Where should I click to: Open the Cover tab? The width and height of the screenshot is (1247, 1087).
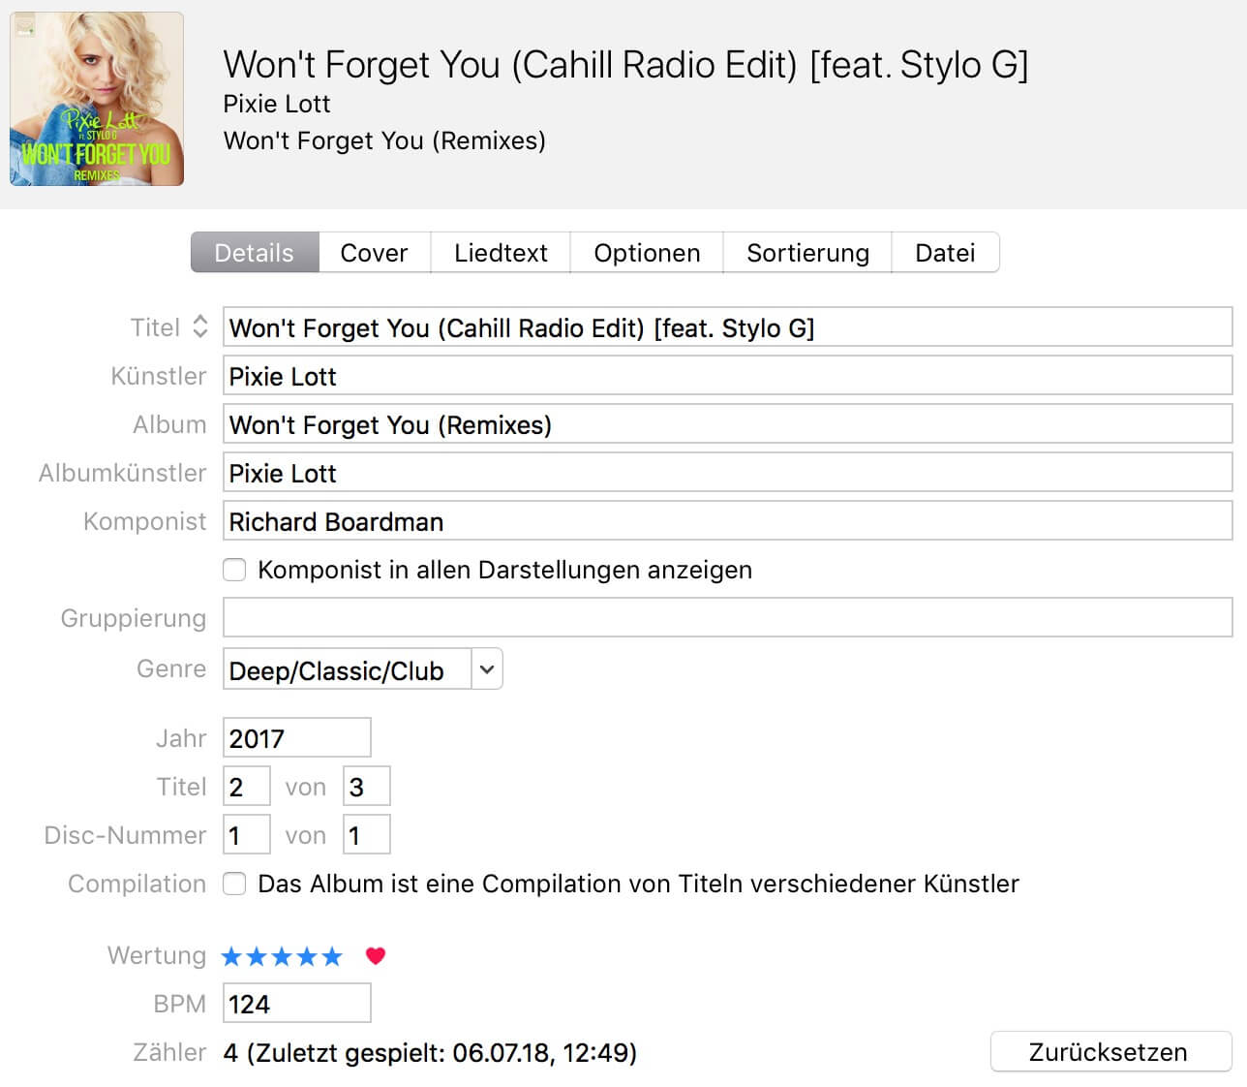tap(374, 253)
